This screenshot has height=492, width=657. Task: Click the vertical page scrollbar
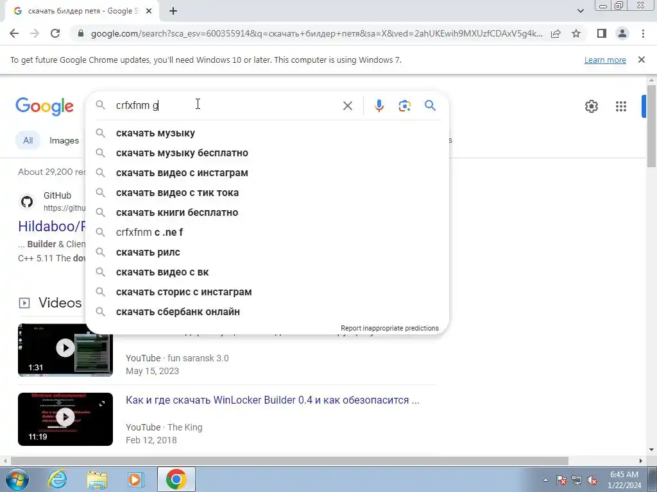(x=651, y=126)
